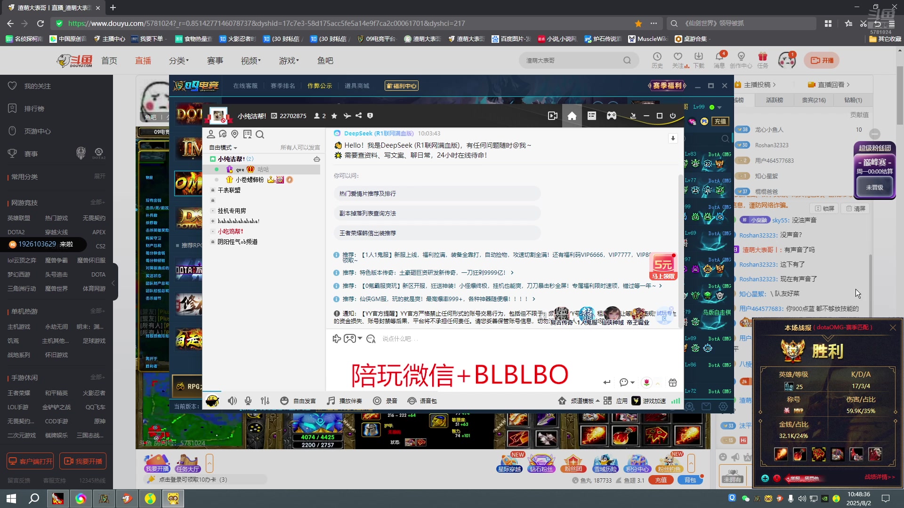
Task: Select 小吃鸡帮! channel
Action: pos(230,231)
